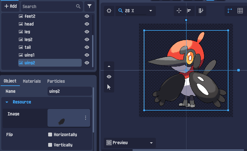This screenshot has width=247, height=151.
Task: Click the wing2 layer image icon
Action: [x=21, y=63]
